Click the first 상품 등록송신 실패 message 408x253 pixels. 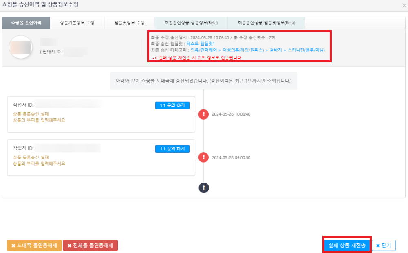click(x=31, y=114)
